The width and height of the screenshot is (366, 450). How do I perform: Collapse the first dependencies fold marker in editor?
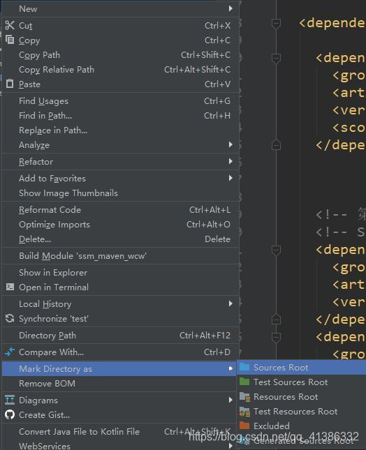coord(276,23)
